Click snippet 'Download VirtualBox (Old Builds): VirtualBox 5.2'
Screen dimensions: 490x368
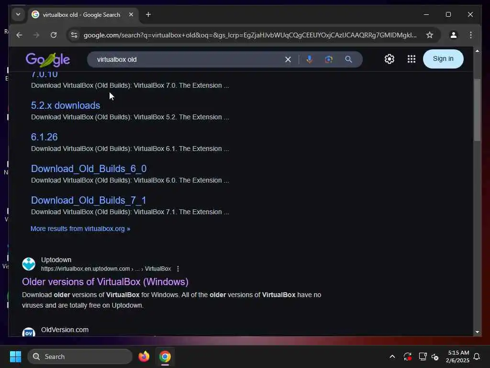[x=130, y=117]
